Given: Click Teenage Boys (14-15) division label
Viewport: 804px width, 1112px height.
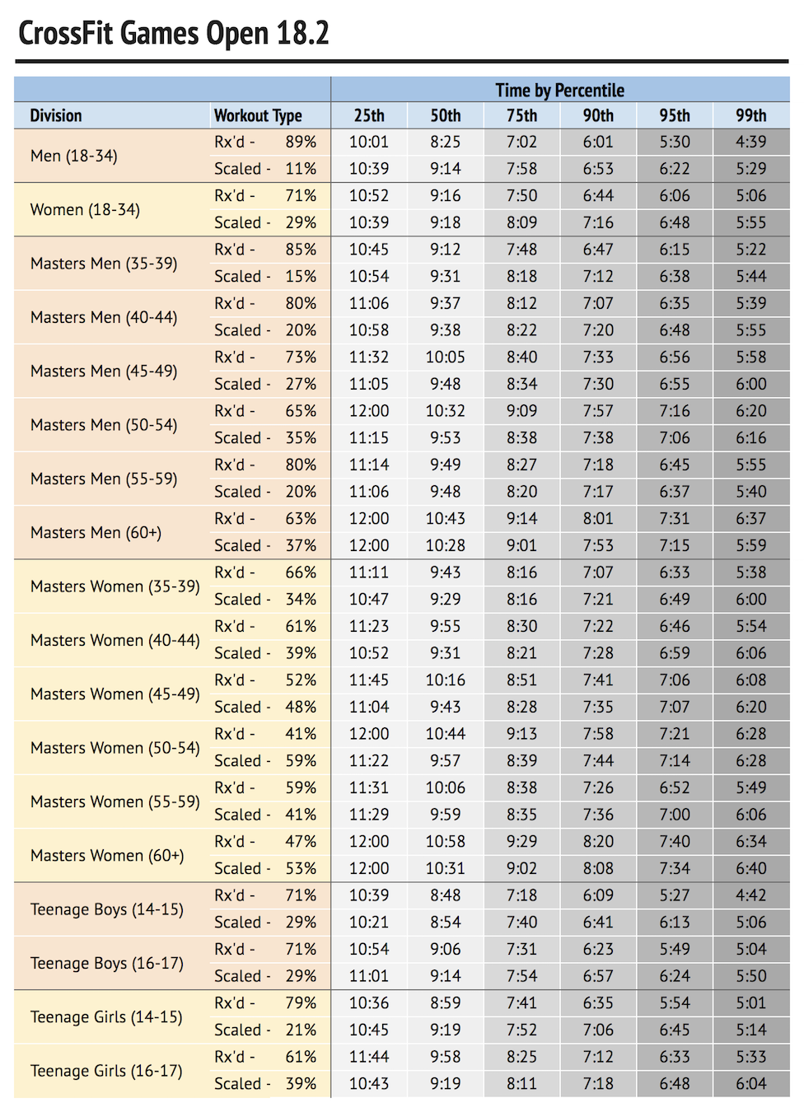Looking at the screenshot, I should coord(107,909).
